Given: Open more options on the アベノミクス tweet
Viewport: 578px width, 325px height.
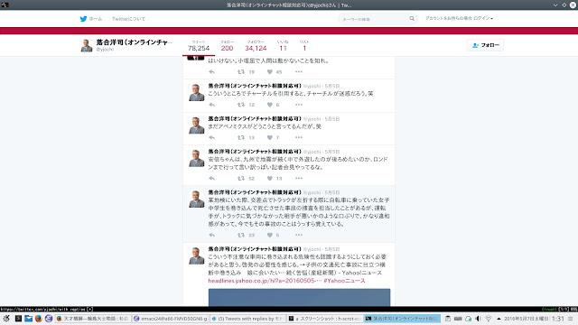Looking at the screenshot, I should click(x=299, y=137).
